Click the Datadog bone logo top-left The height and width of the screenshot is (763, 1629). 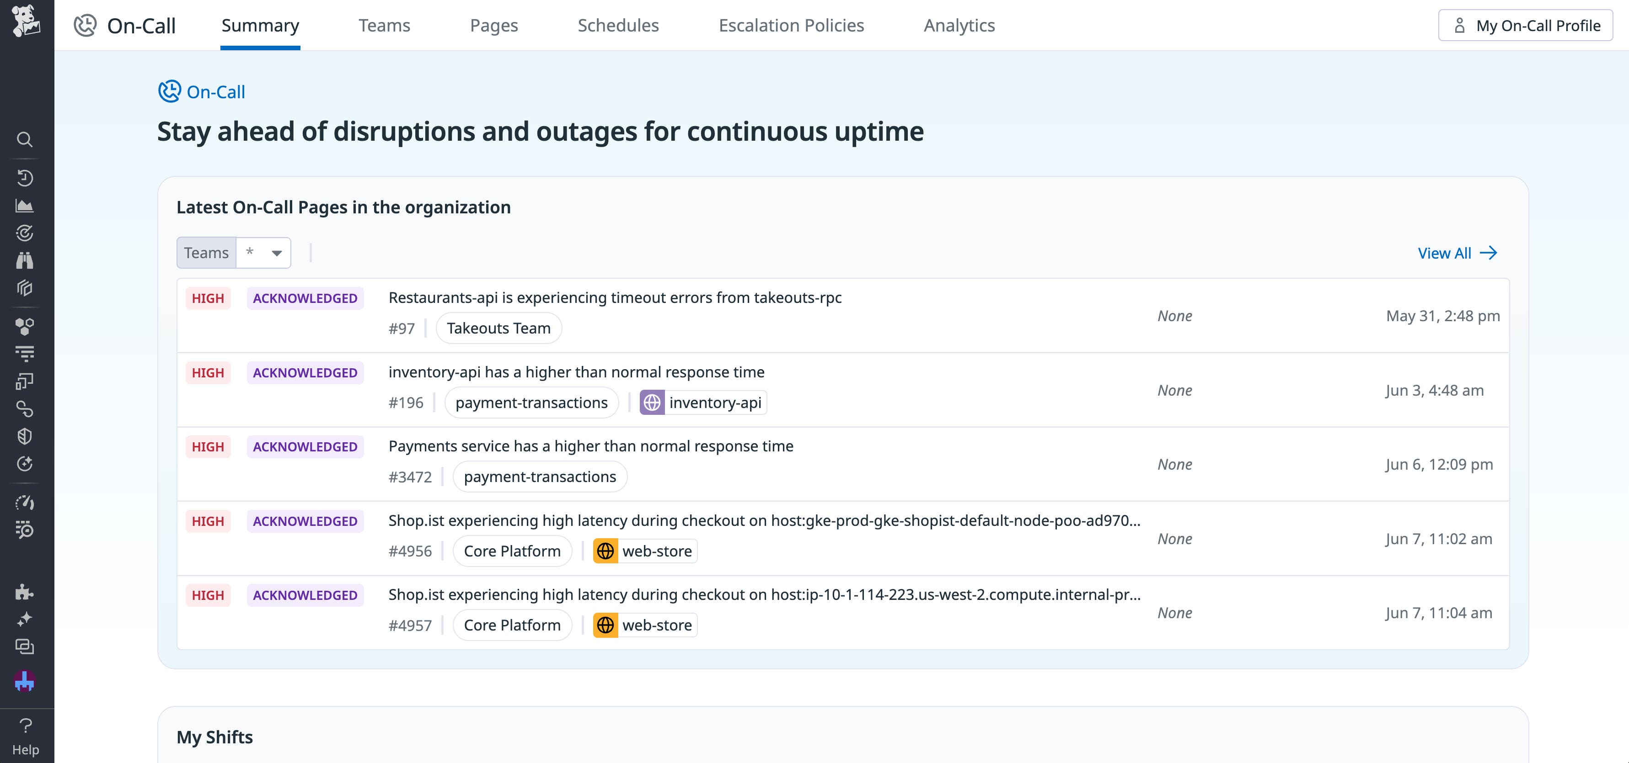(x=25, y=21)
